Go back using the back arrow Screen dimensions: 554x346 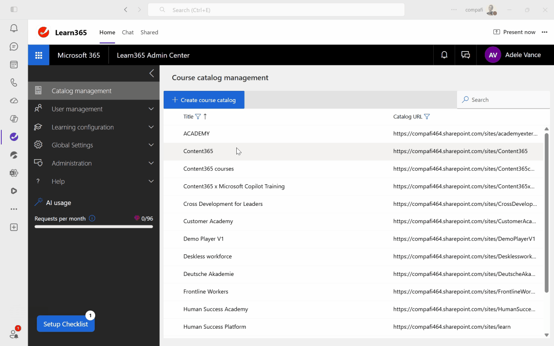(126, 10)
